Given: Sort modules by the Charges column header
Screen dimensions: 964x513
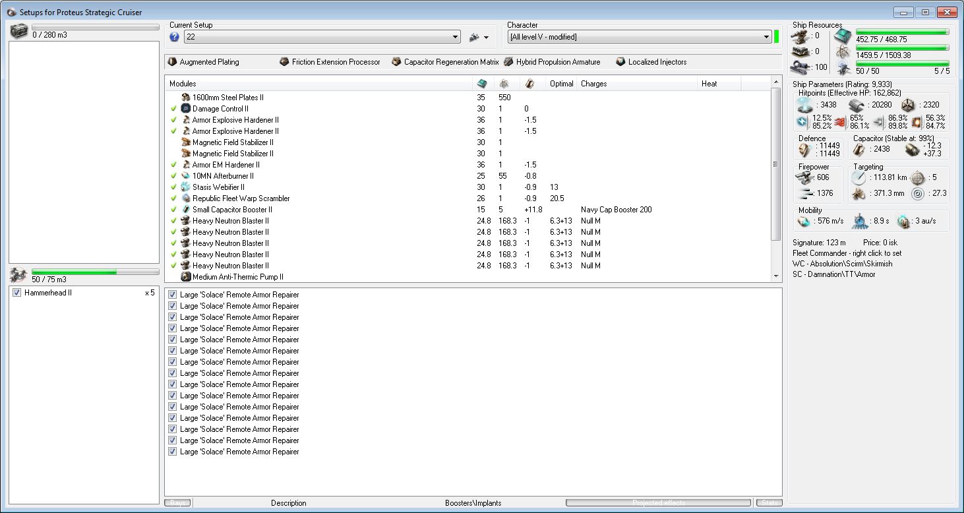Looking at the screenshot, I should pyautogui.click(x=638, y=84).
